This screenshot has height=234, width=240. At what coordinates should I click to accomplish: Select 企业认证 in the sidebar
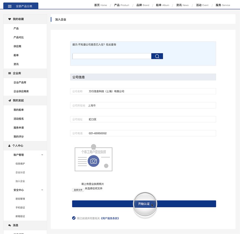click(20, 172)
